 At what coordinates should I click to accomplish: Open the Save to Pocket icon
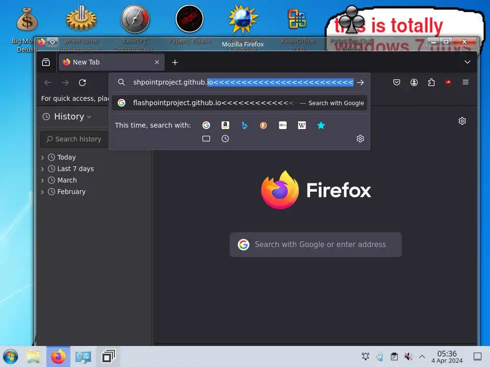tap(397, 82)
